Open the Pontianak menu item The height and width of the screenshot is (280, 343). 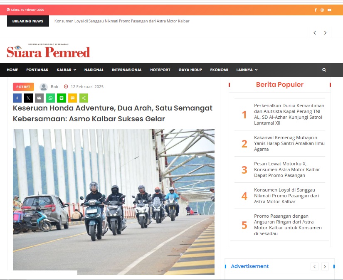pos(37,70)
